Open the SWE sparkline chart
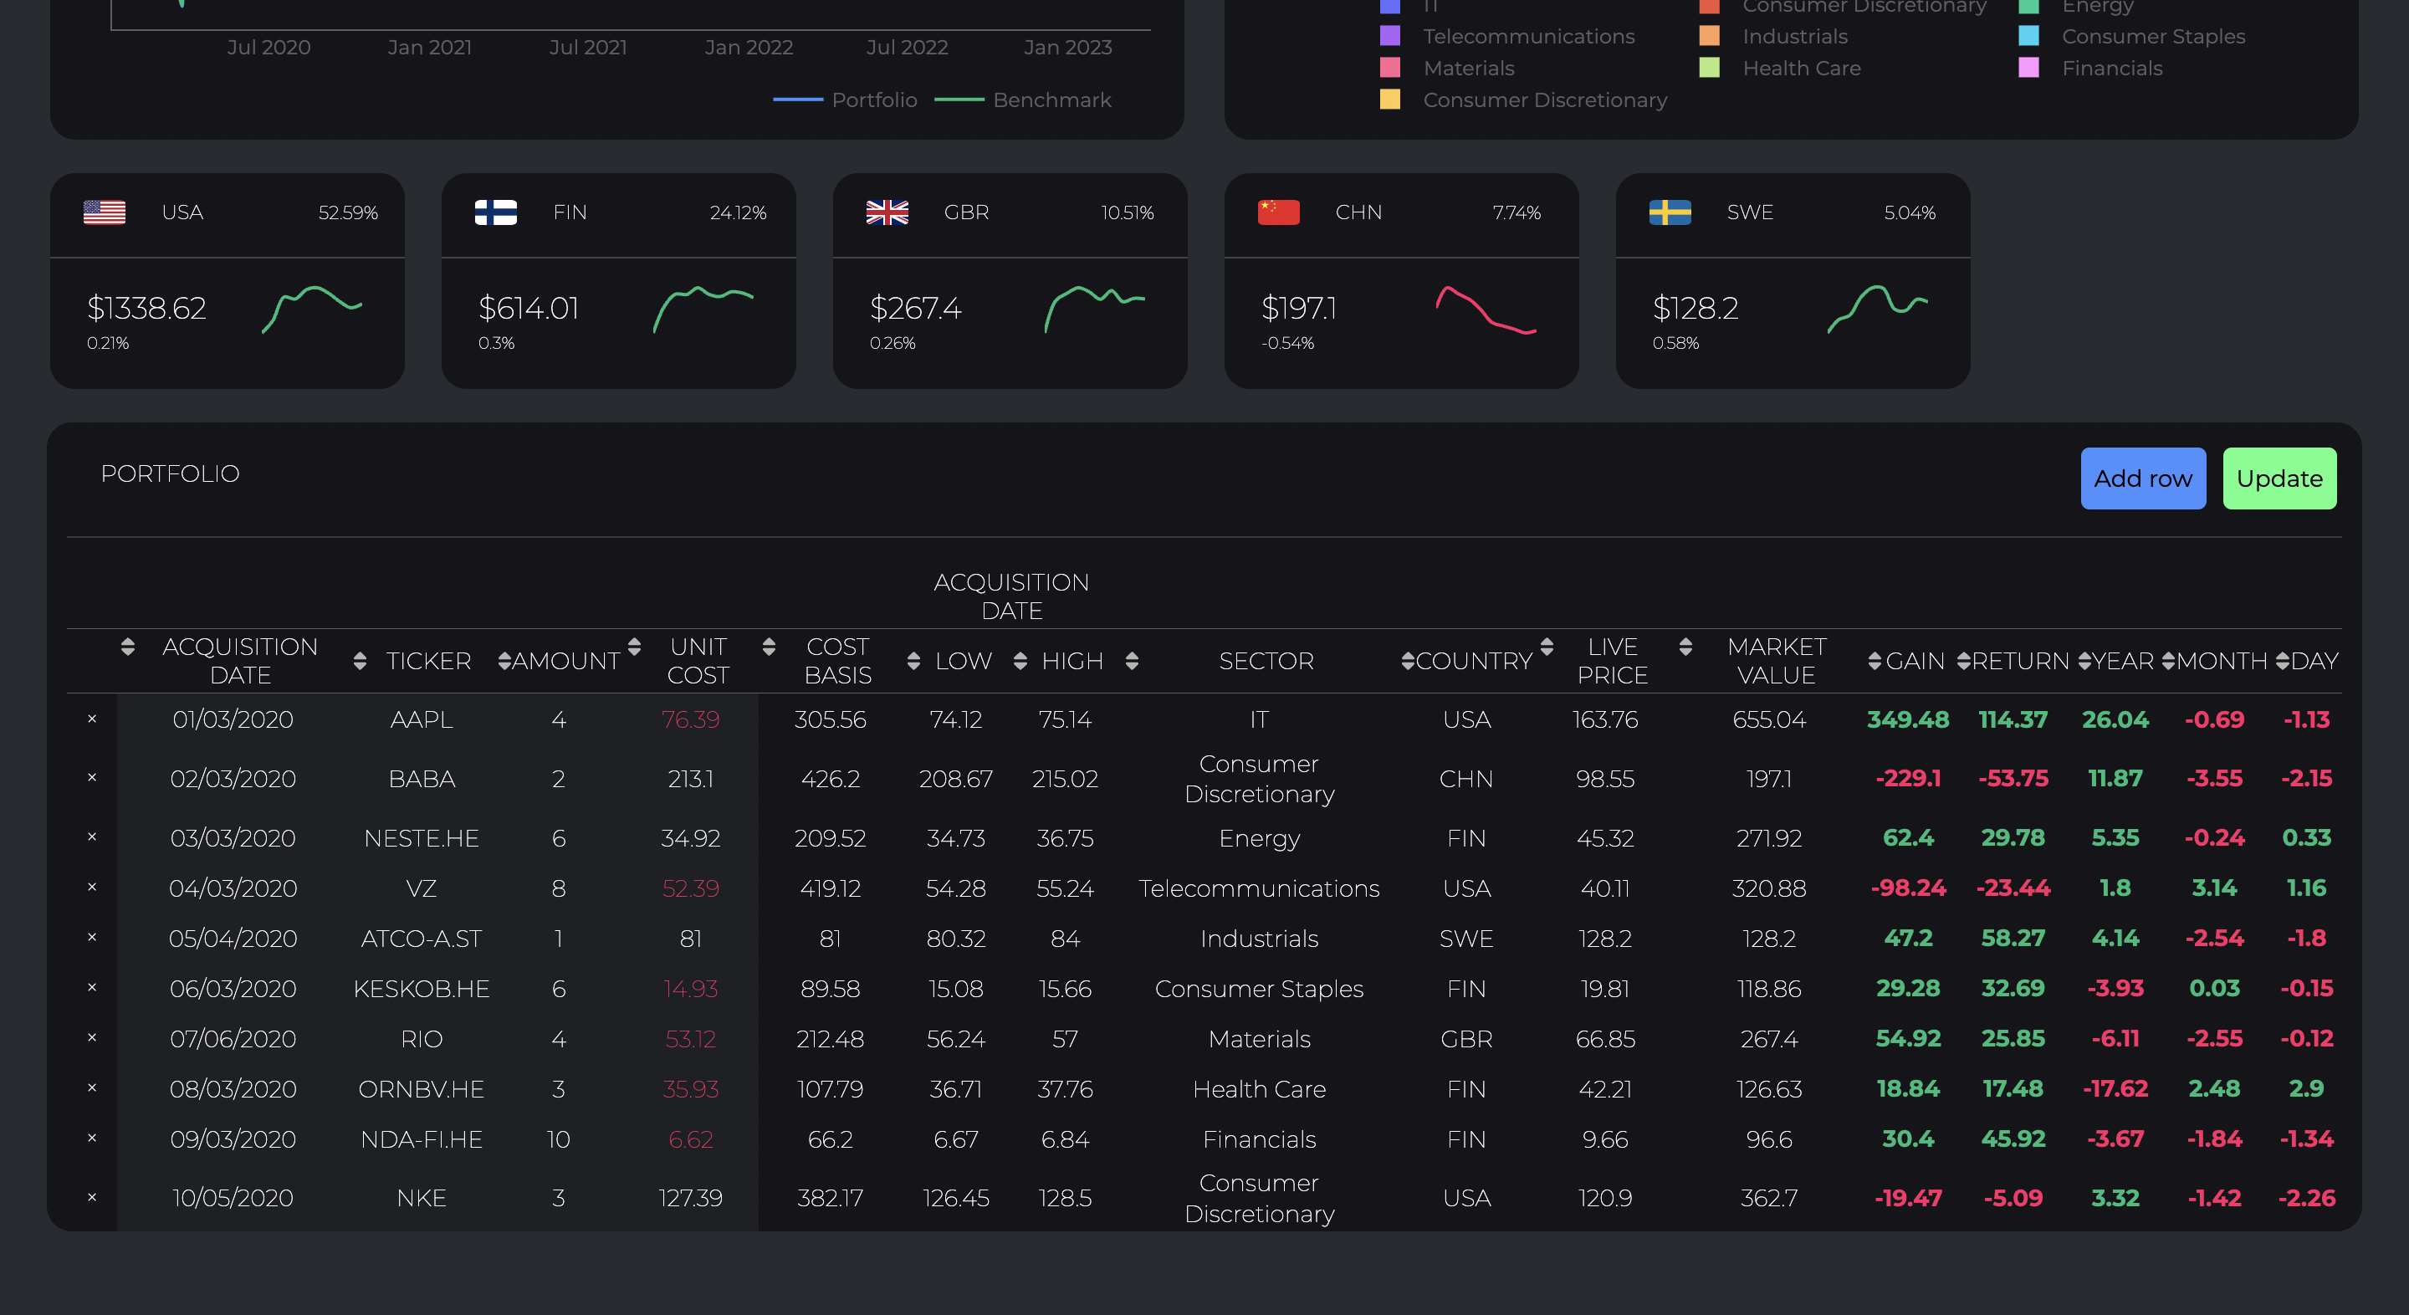The width and height of the screenshot is (2409, 1315). coord(1878,309)
